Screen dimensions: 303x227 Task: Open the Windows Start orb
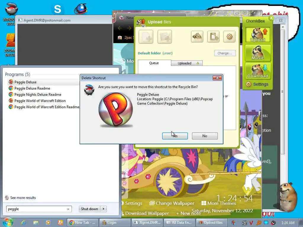coord(8,223)
